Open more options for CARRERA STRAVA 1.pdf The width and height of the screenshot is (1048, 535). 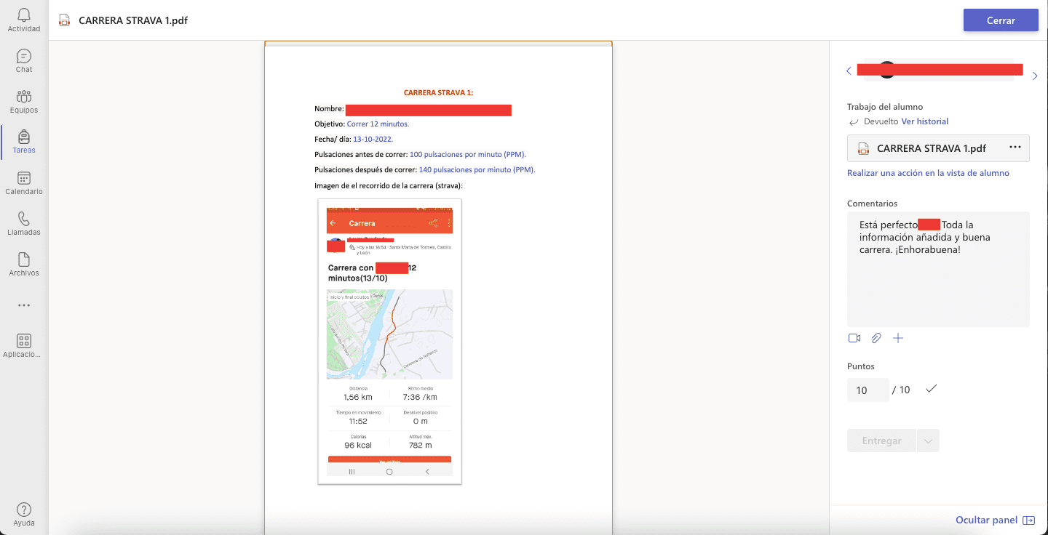pyautogui.click(x=1015, y=148)
